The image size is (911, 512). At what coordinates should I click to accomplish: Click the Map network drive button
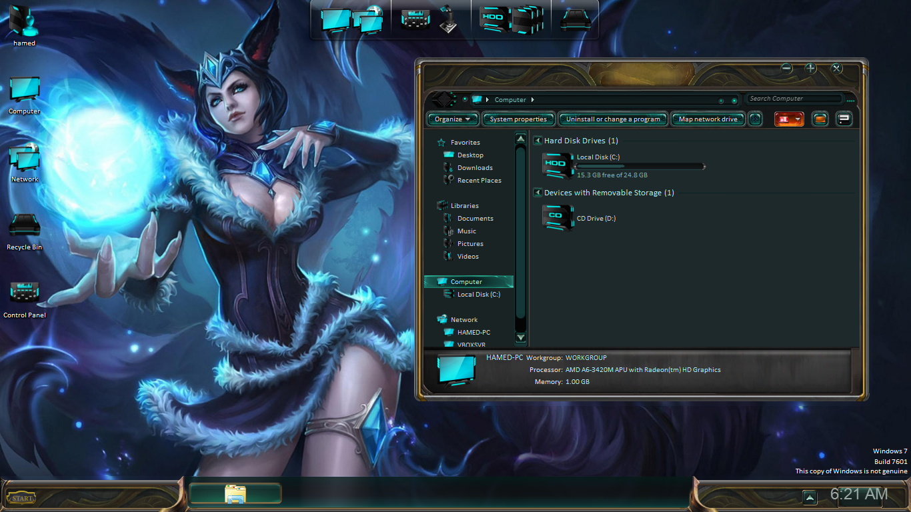[x=708, y=119]
